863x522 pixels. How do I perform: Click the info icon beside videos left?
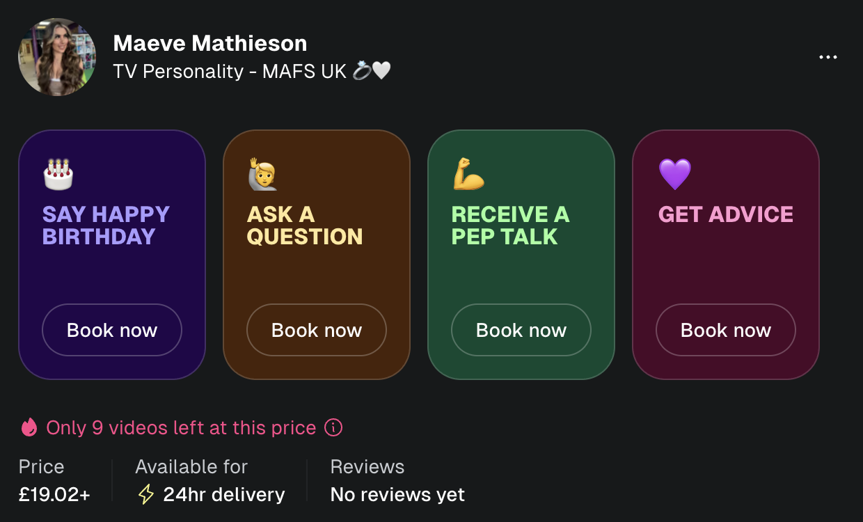coord(333,427)
